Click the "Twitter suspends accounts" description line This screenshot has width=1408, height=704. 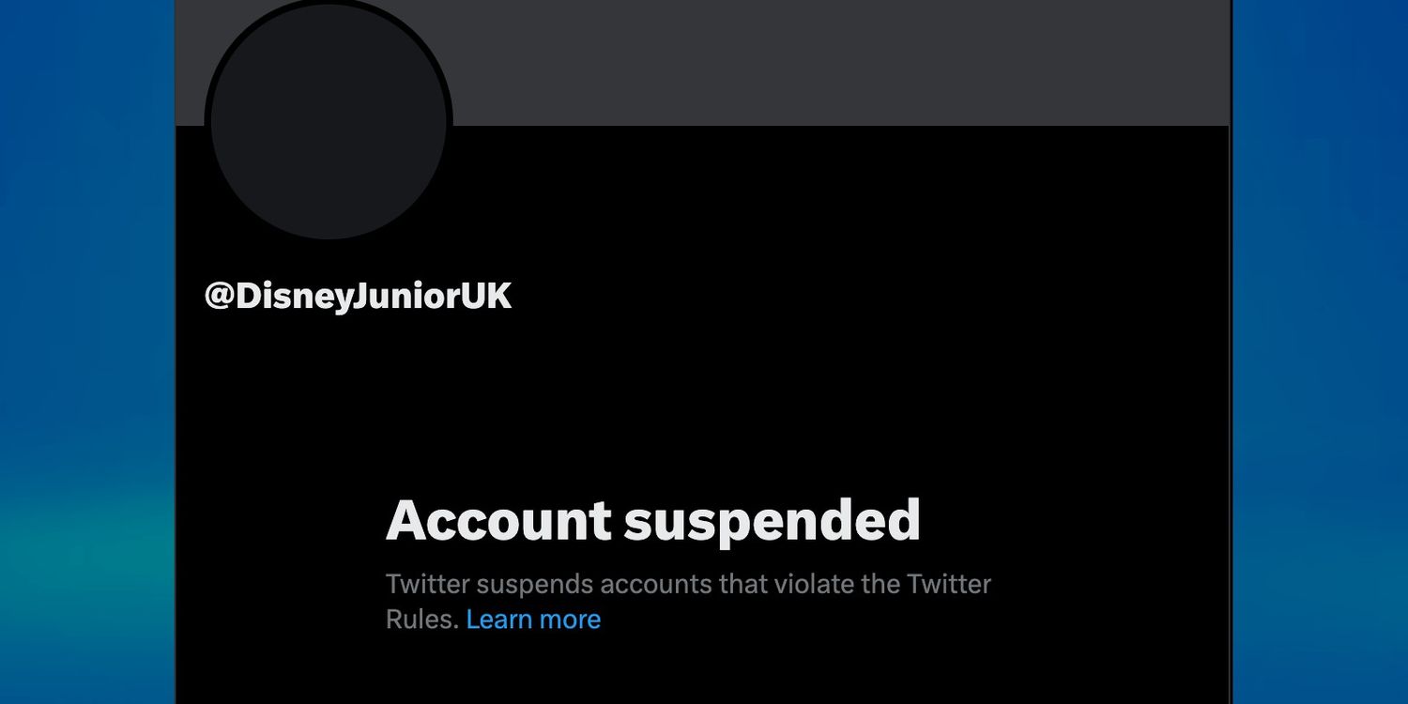coord(688,584)
